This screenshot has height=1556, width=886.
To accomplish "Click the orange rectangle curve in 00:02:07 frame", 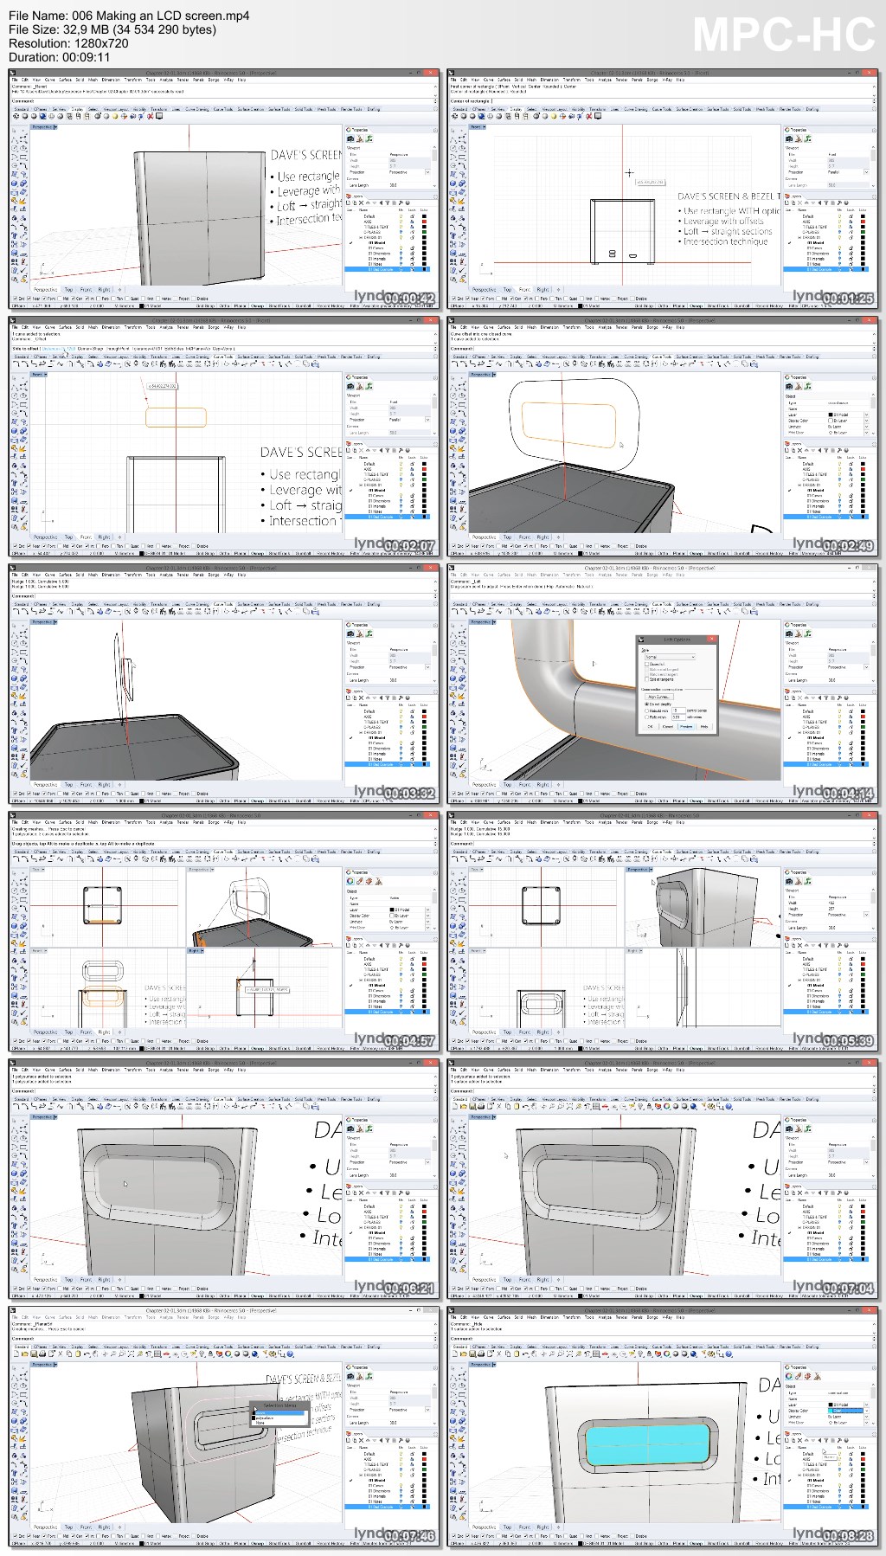I will click(176, 417).
